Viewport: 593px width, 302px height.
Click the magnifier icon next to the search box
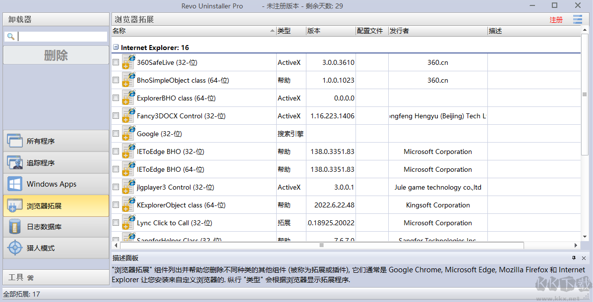tap(10, 36)
